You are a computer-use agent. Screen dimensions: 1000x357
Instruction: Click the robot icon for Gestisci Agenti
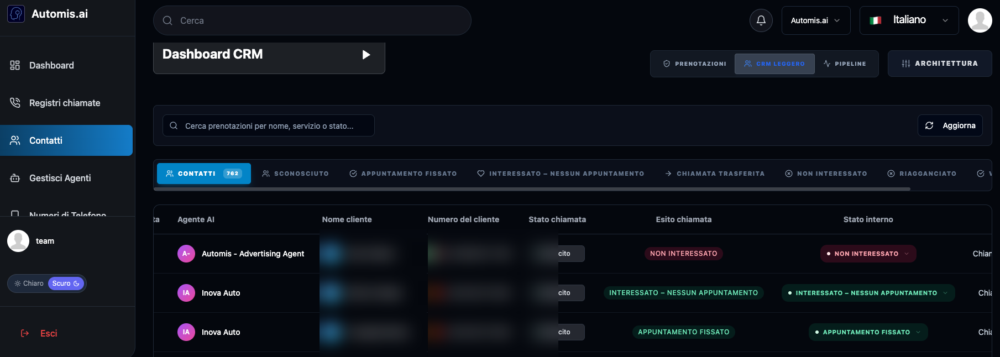pyautogui.click(x=15, y=178)
